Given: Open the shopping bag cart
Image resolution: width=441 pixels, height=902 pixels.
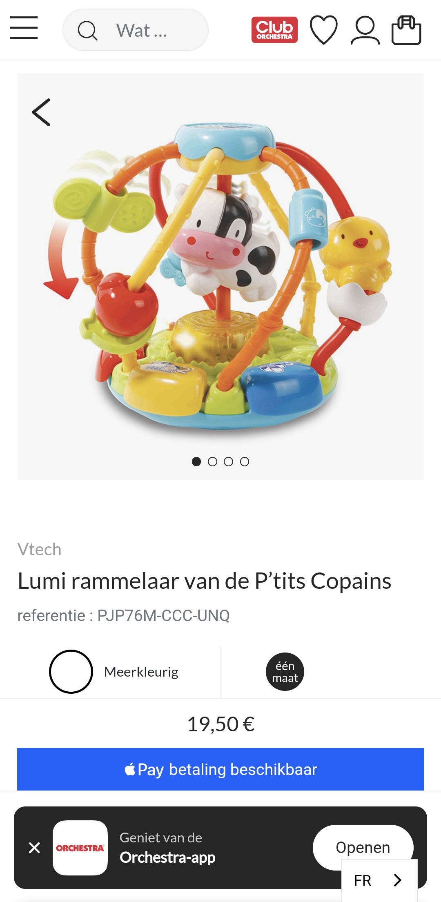Looking at the screenshot, I should pyautogui.click(x=406, y=30).
